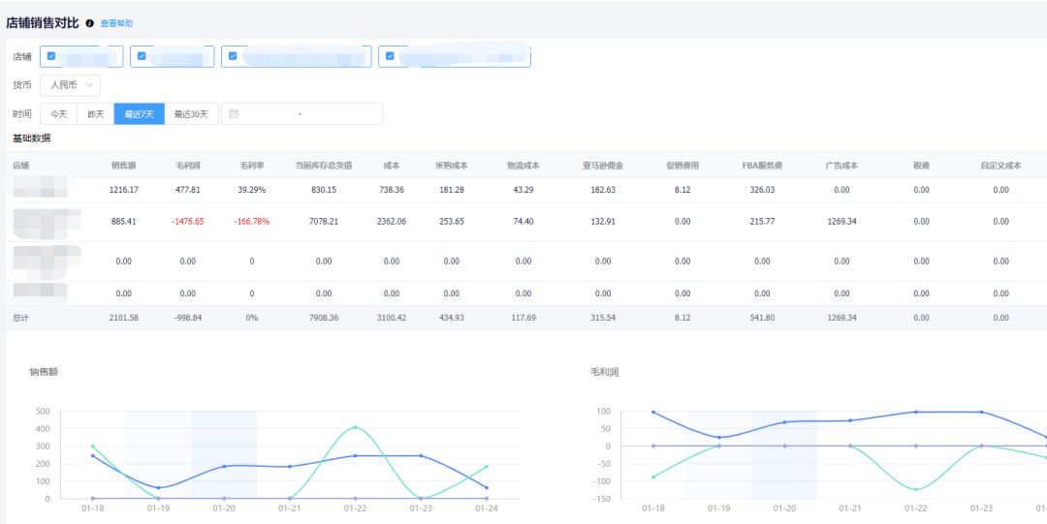
Task: Click the 01-22 green peak on sales chart
Action: (x=355, y=427)
